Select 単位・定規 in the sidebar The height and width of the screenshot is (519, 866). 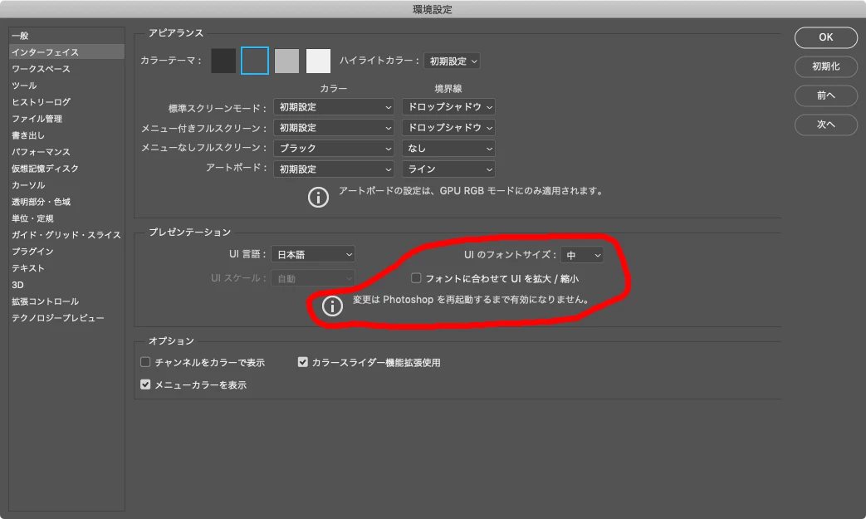(66, 218)
